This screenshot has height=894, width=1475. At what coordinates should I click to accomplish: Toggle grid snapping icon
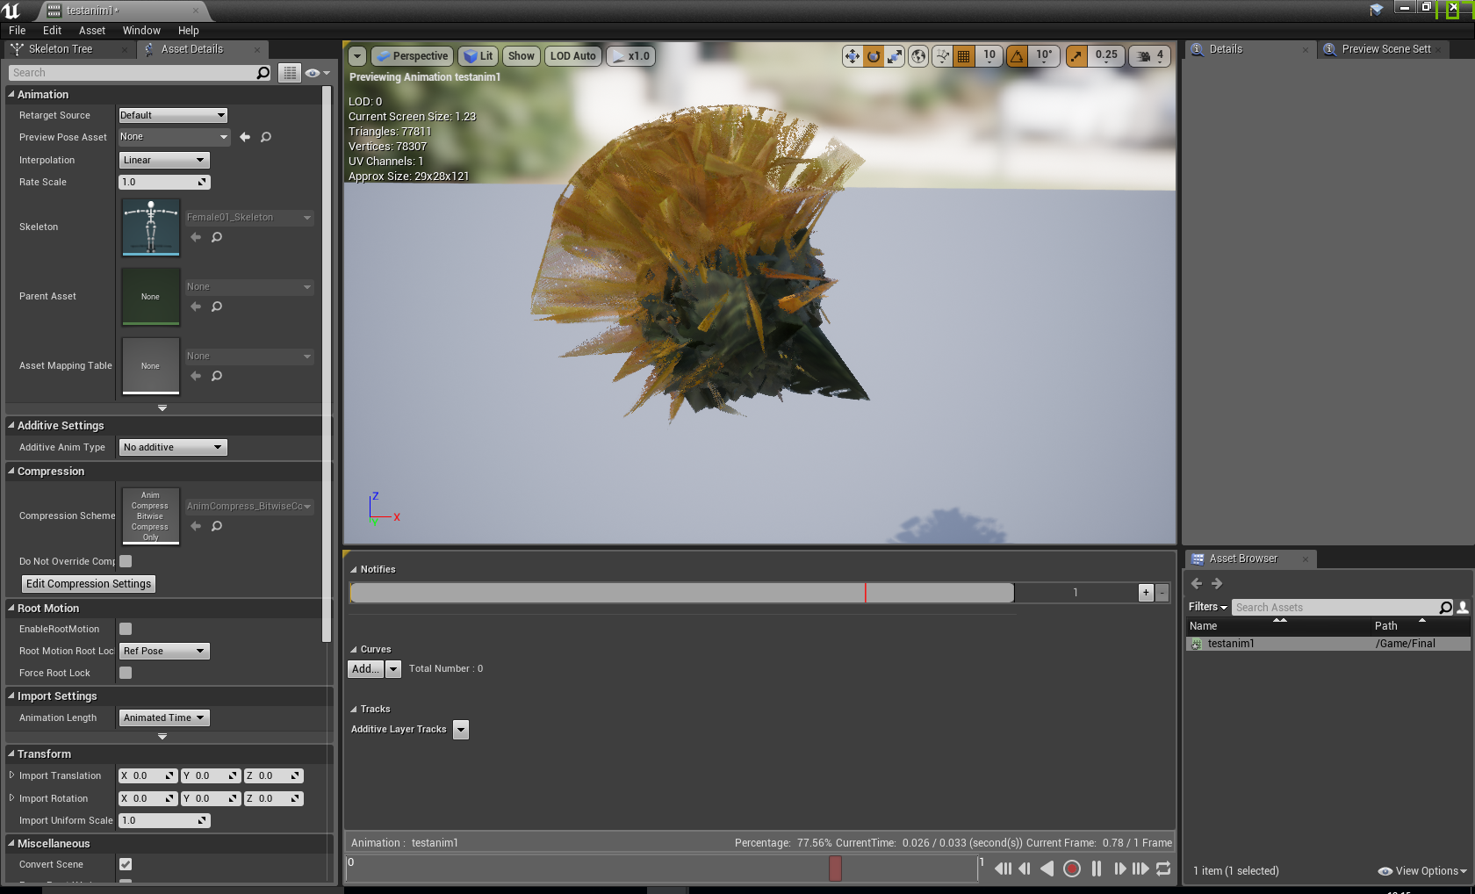[964, 56]
